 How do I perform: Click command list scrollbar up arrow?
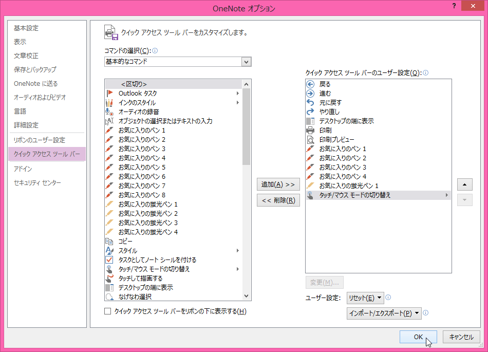click(x=247, y=84)
